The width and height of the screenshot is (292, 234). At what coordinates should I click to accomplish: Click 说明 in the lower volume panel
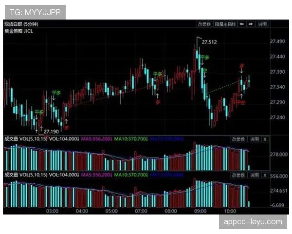254,174
